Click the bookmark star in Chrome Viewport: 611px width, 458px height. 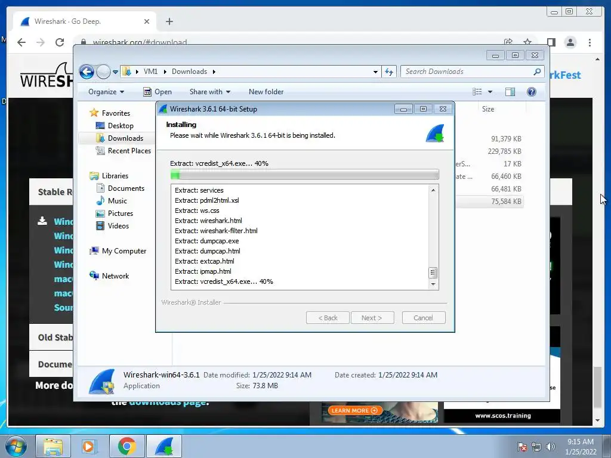pyautogui.click(x=527, y=42)
